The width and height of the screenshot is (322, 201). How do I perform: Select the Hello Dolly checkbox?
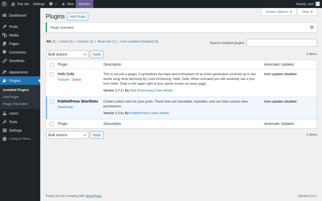click(52, 74)
